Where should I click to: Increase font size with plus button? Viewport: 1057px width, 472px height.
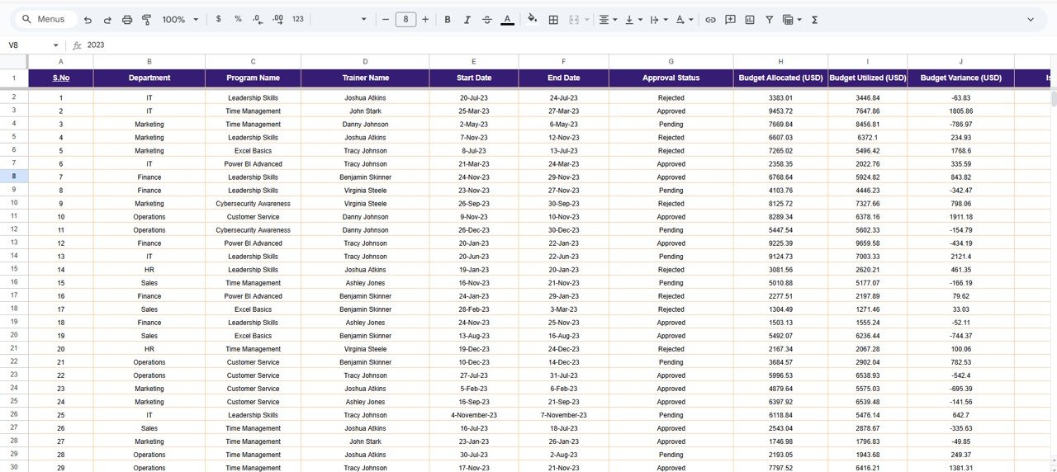point(425,19)
